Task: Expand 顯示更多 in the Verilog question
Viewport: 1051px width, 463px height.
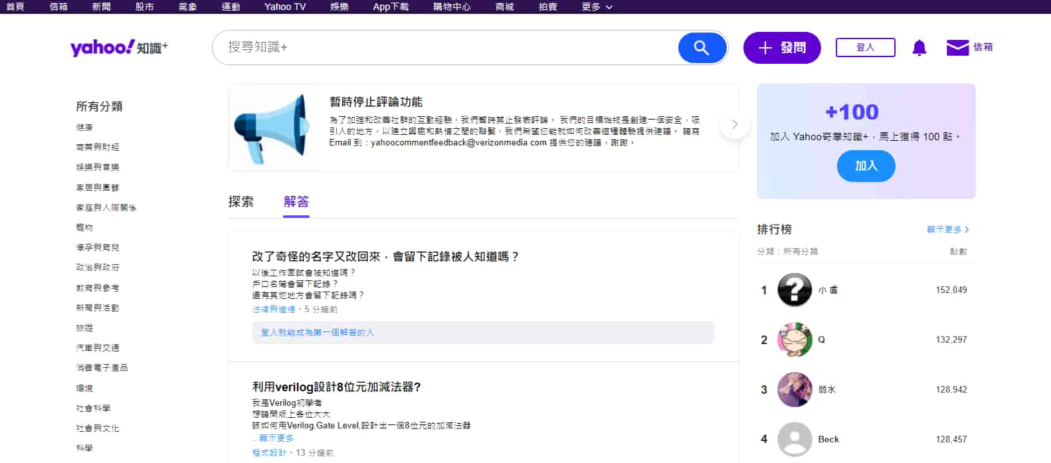Action: [x=275, y=438]
